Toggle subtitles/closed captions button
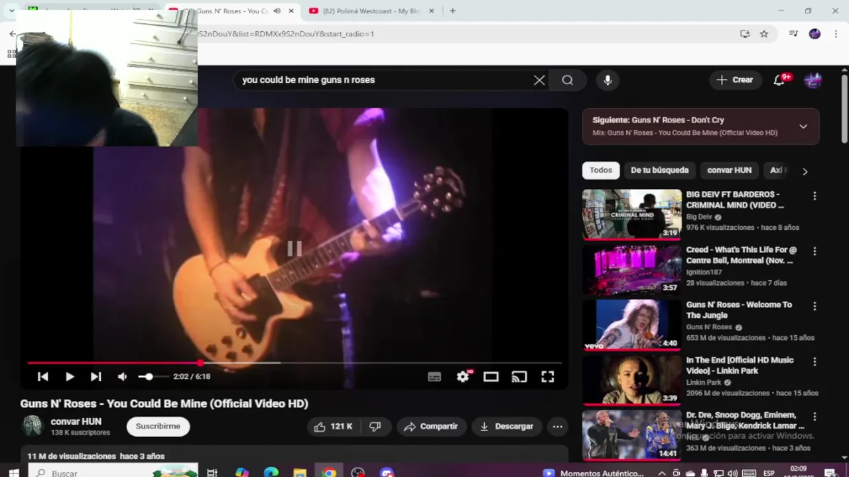This screenshot has height=477, width=849. coord(434,377)
